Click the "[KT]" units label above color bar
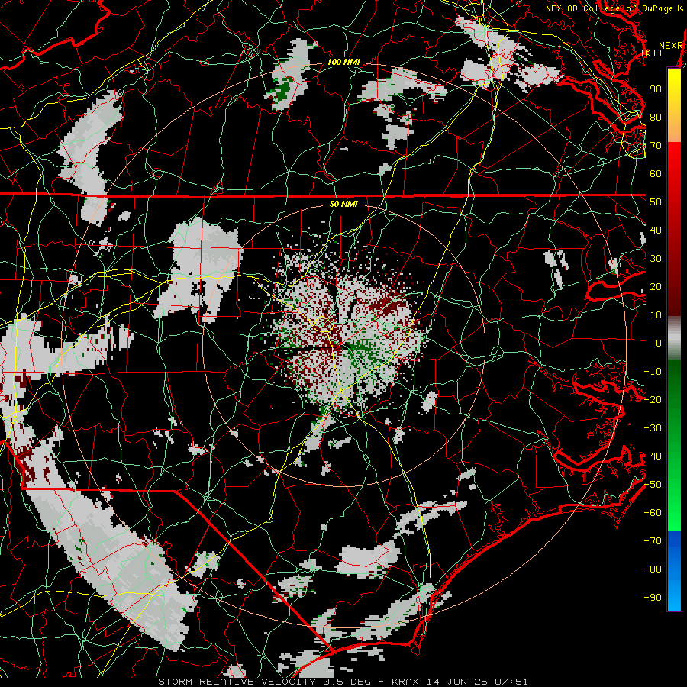This screenshot has height=687, width=687. pos(652,53)
